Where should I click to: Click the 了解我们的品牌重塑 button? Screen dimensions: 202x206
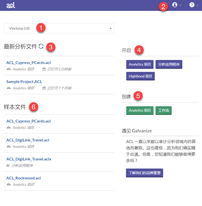pyautogui.click(x=144, y=173)
